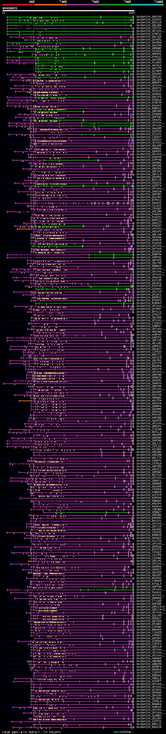Click label UniRef100_B9RS81

coord(149,675)
